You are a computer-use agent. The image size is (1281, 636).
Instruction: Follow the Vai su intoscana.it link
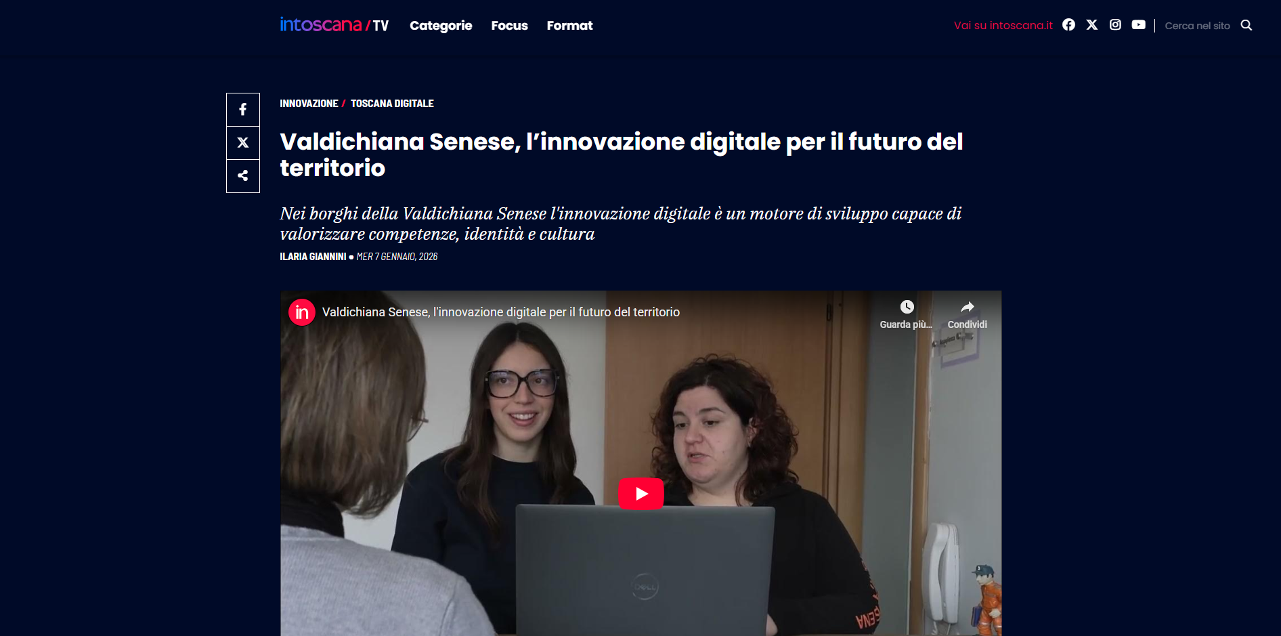[x=1003, y=26]
